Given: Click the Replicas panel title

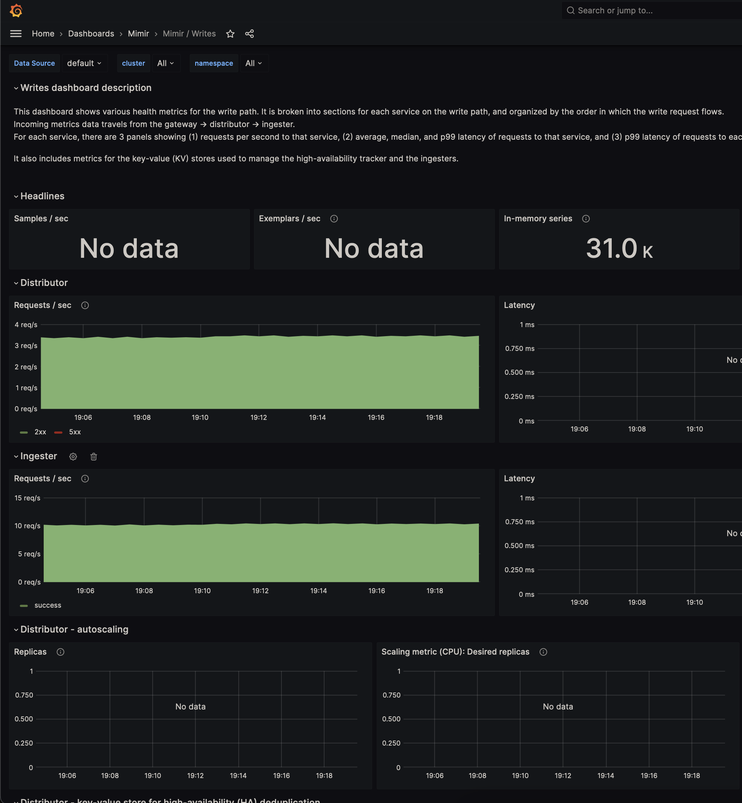Looking at the screenshot, I should pos(30,652).
